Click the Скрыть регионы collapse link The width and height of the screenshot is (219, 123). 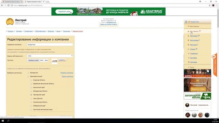(x=67, y=77)
